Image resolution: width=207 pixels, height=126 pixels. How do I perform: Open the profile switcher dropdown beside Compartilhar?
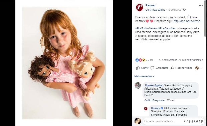(x=198, y=68)
